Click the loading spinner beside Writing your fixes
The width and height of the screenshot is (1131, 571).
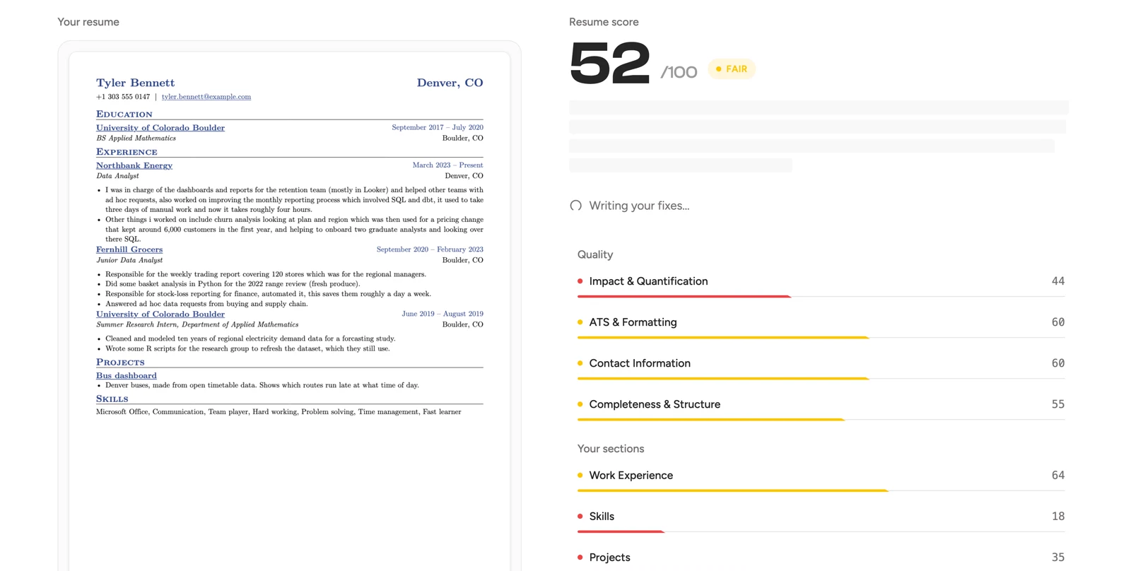(576, 206)
